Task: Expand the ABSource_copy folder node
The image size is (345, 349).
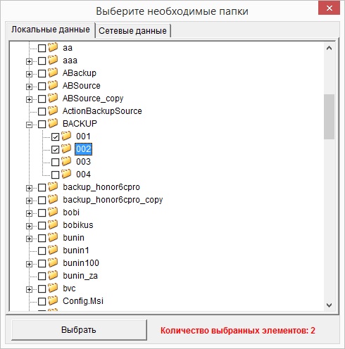Action: 29,99
